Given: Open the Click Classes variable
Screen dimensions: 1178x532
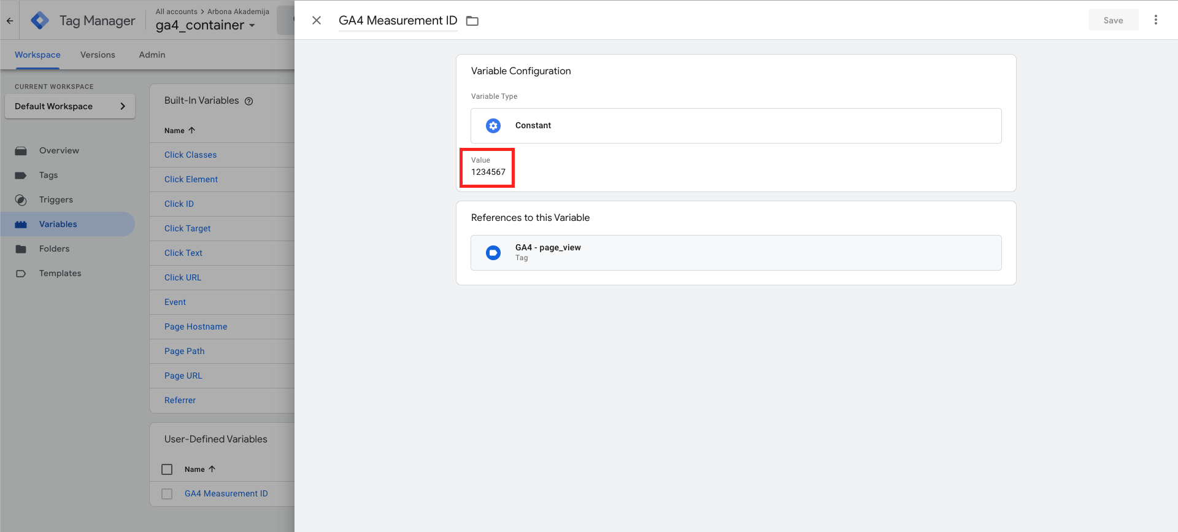Looking at the screenshot, I should (x=190, y=155).
